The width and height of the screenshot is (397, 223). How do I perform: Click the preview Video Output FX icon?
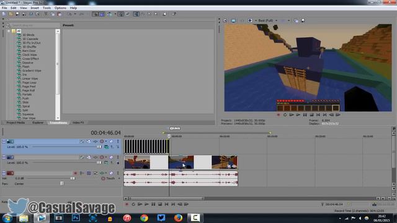click(242, 20)
